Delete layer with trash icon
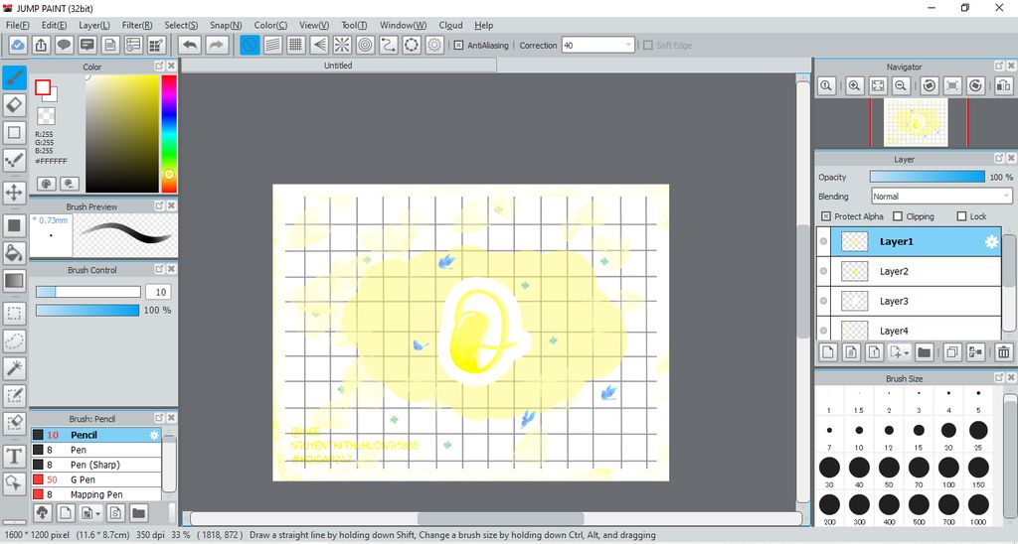The width and height of the screenshot is (1018, 544). coord(1004,352)
